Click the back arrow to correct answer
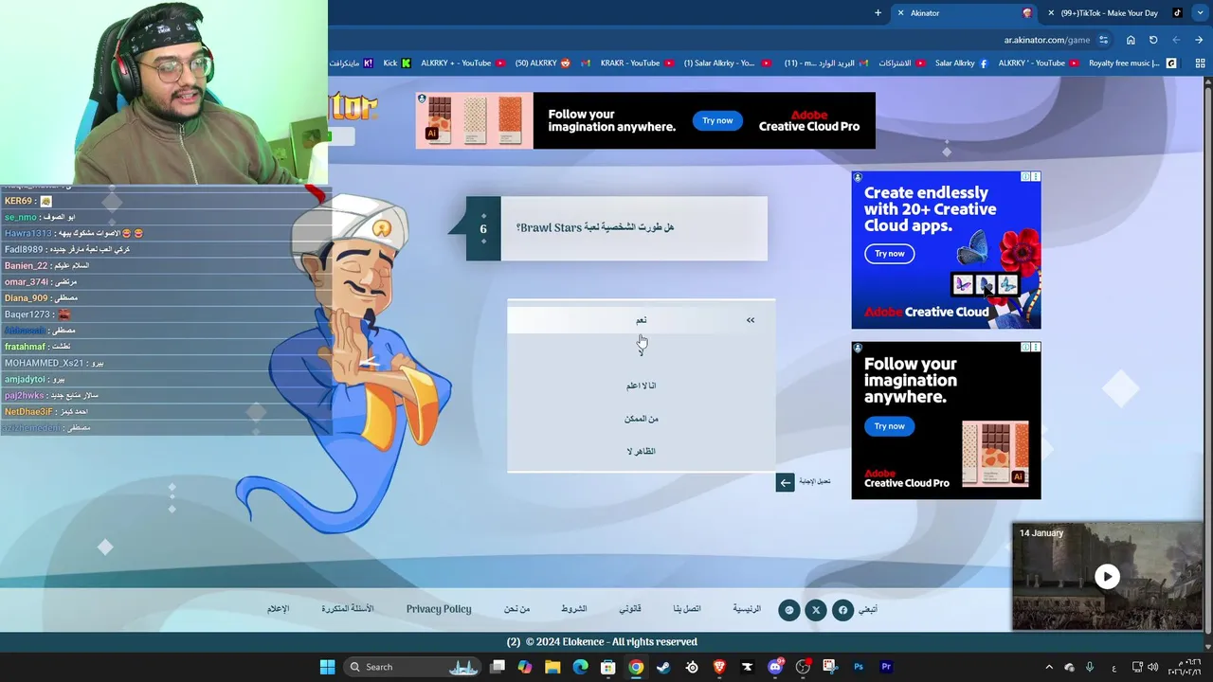The width and height of the screenshot is (1213, 682). (785, 482)
